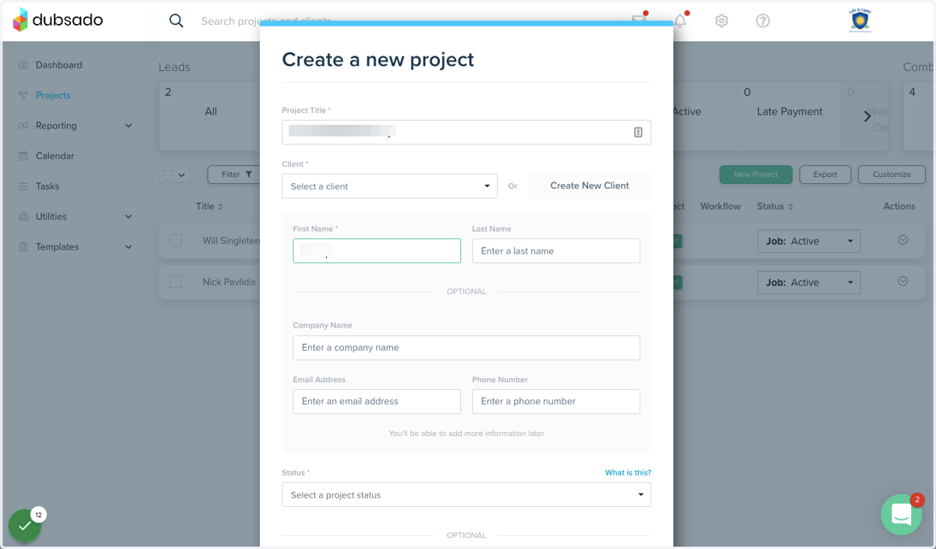This screenshot has width=936, height=549.
Task: Click the green checklist badge icon
Action: (x=25, y=526)
